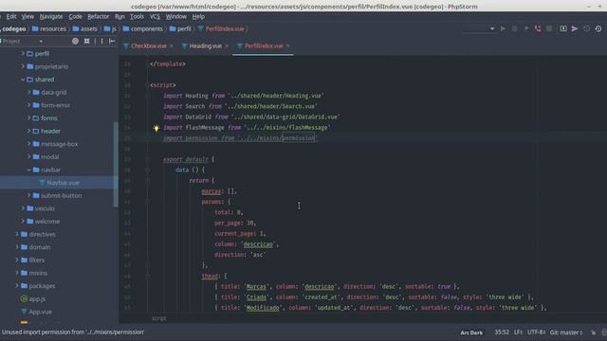Click the Debug bug toolbar icon
607x341 pixels.
pyautogui.click(x=514, y=28)
